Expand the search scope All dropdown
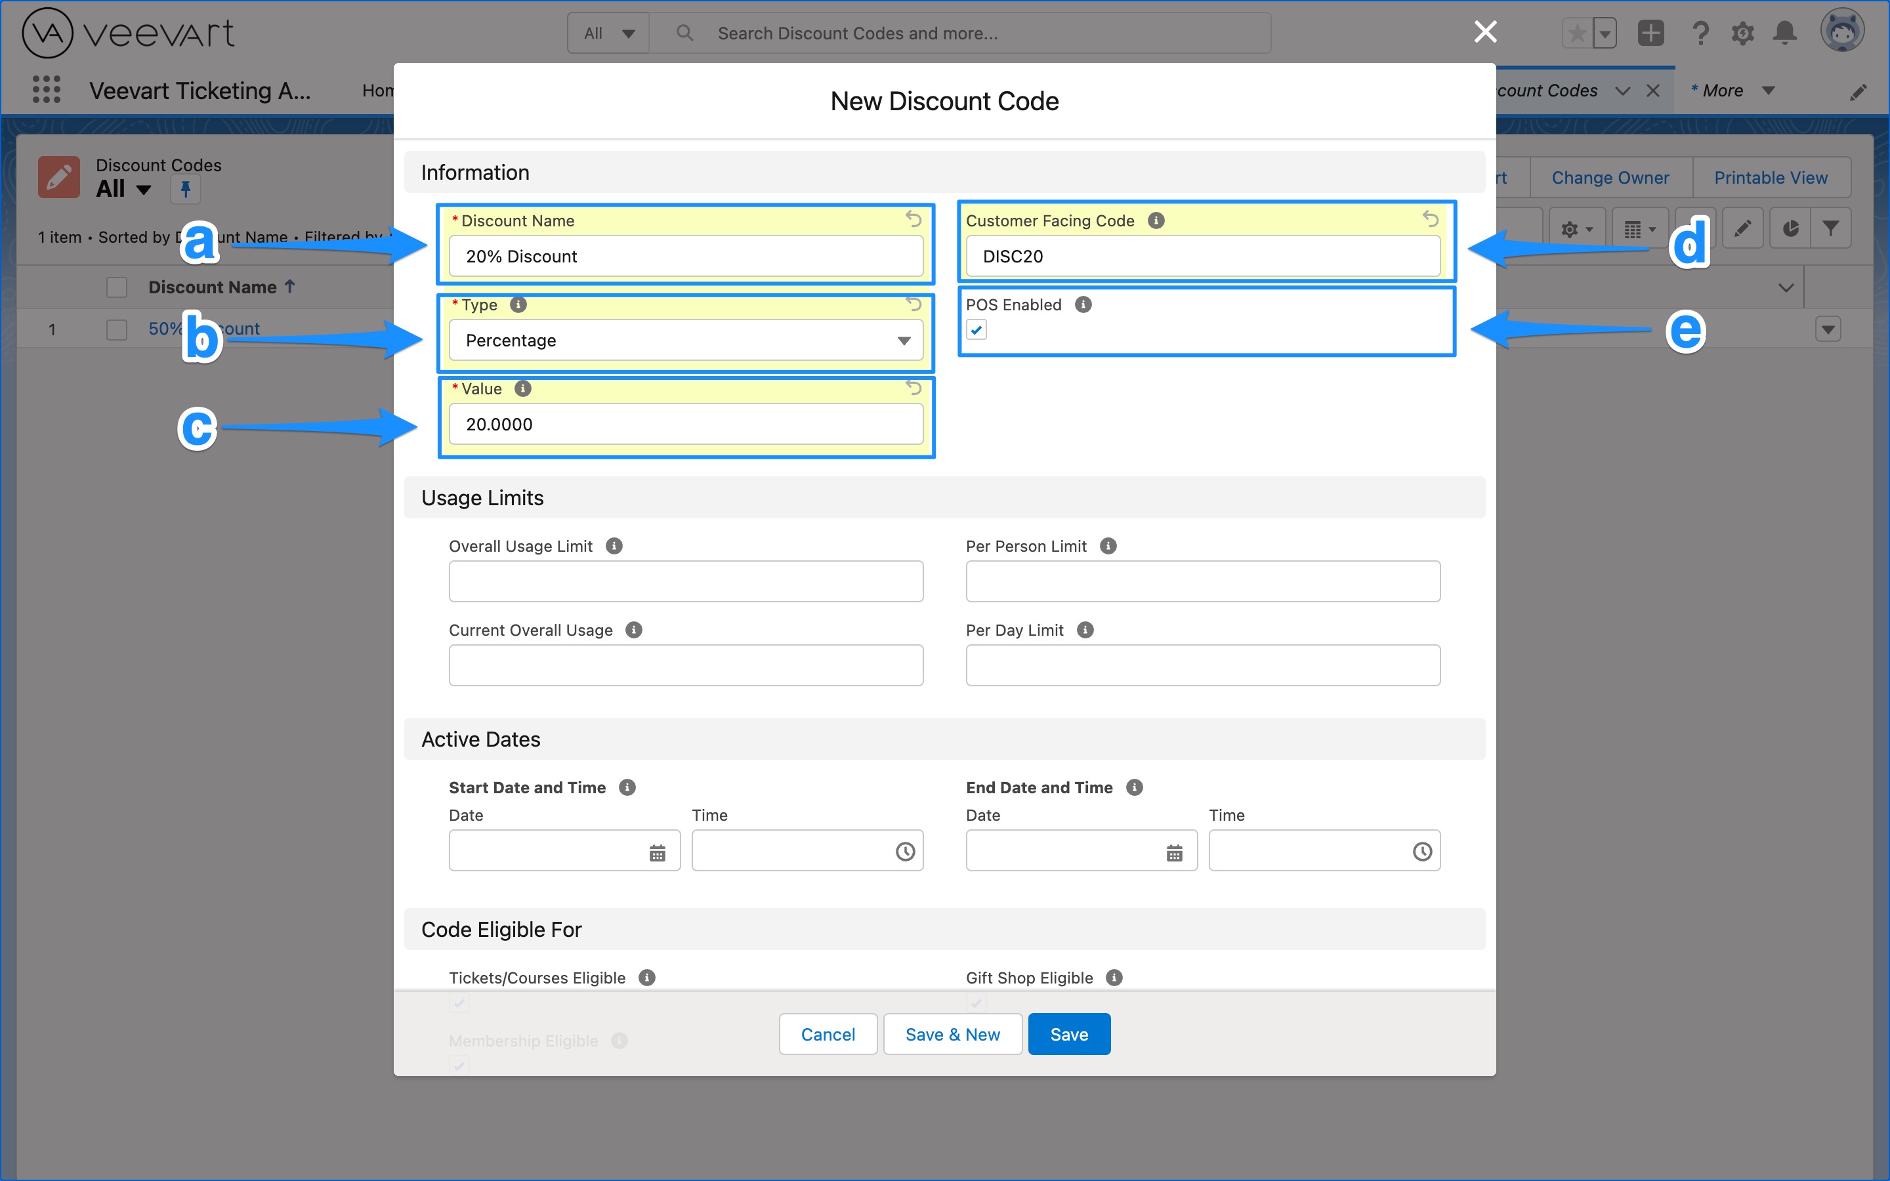Viewport: 1890px width, 1181px height. [608, 33]
